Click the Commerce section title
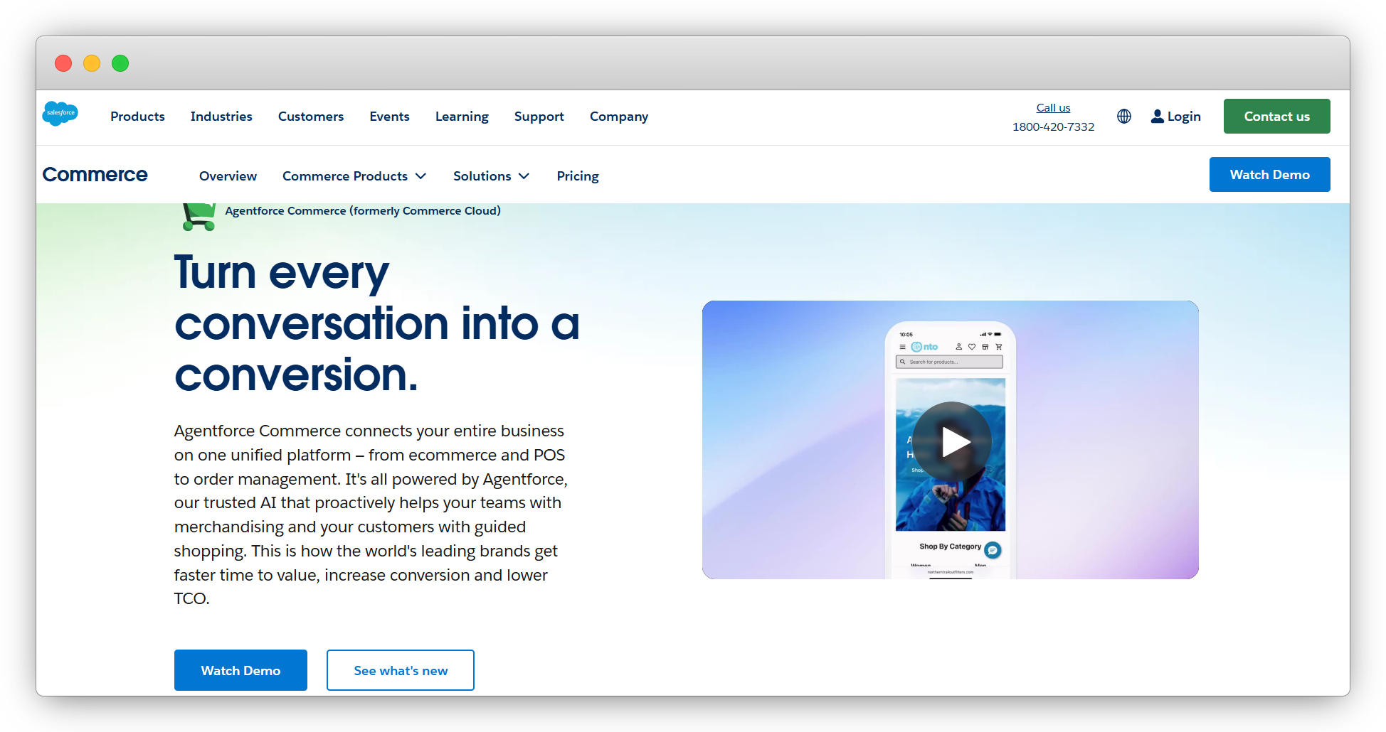 click(95, 174)
